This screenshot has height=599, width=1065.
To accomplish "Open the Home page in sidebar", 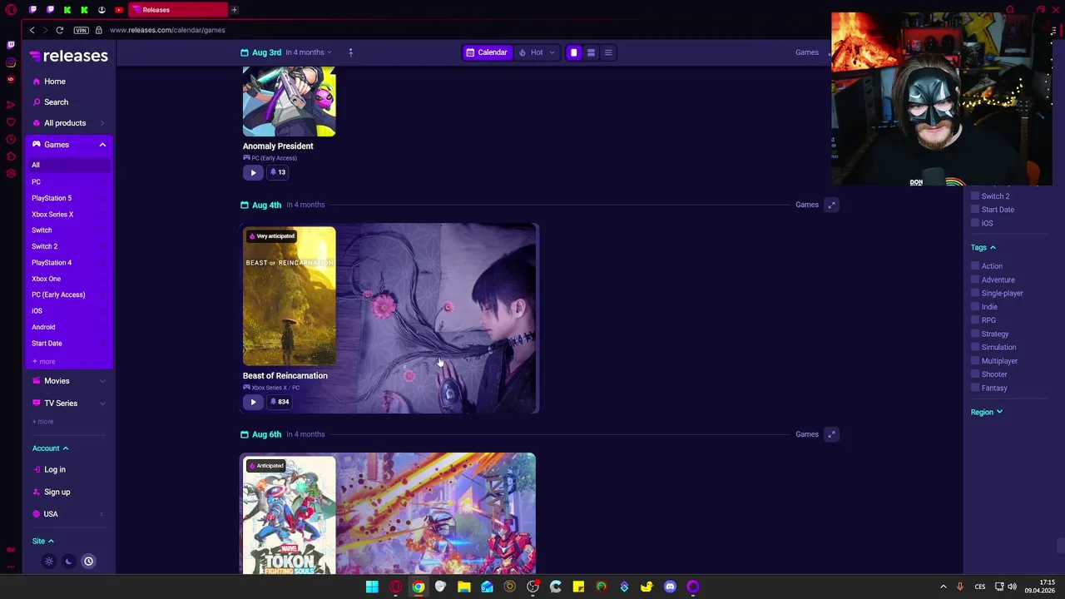I will 55,82.
